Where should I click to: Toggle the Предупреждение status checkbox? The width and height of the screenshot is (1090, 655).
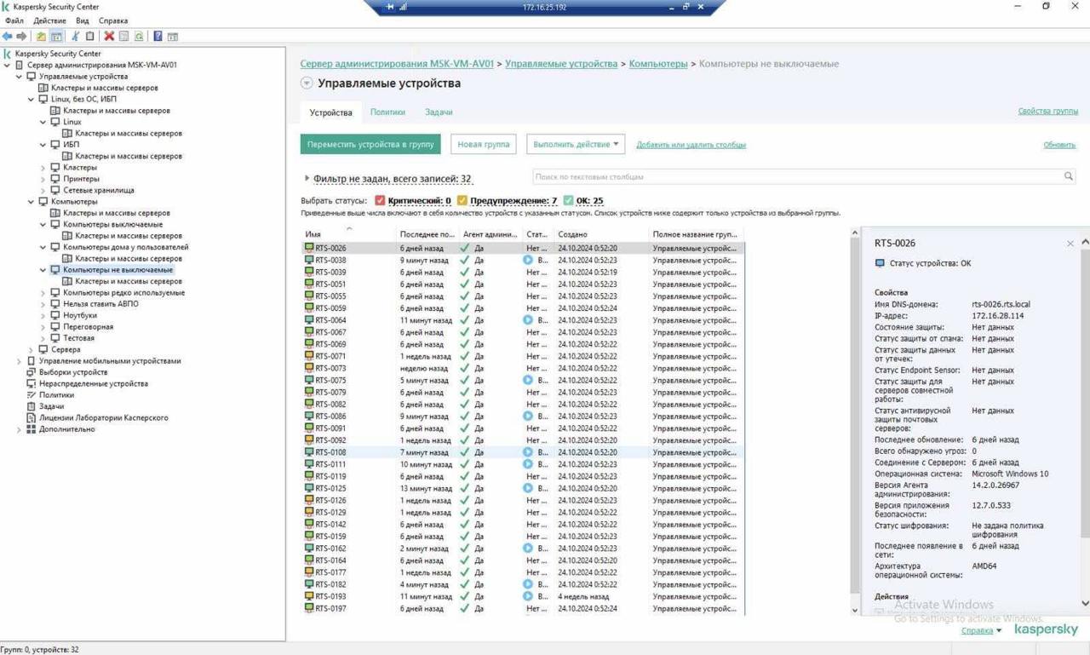462,201
